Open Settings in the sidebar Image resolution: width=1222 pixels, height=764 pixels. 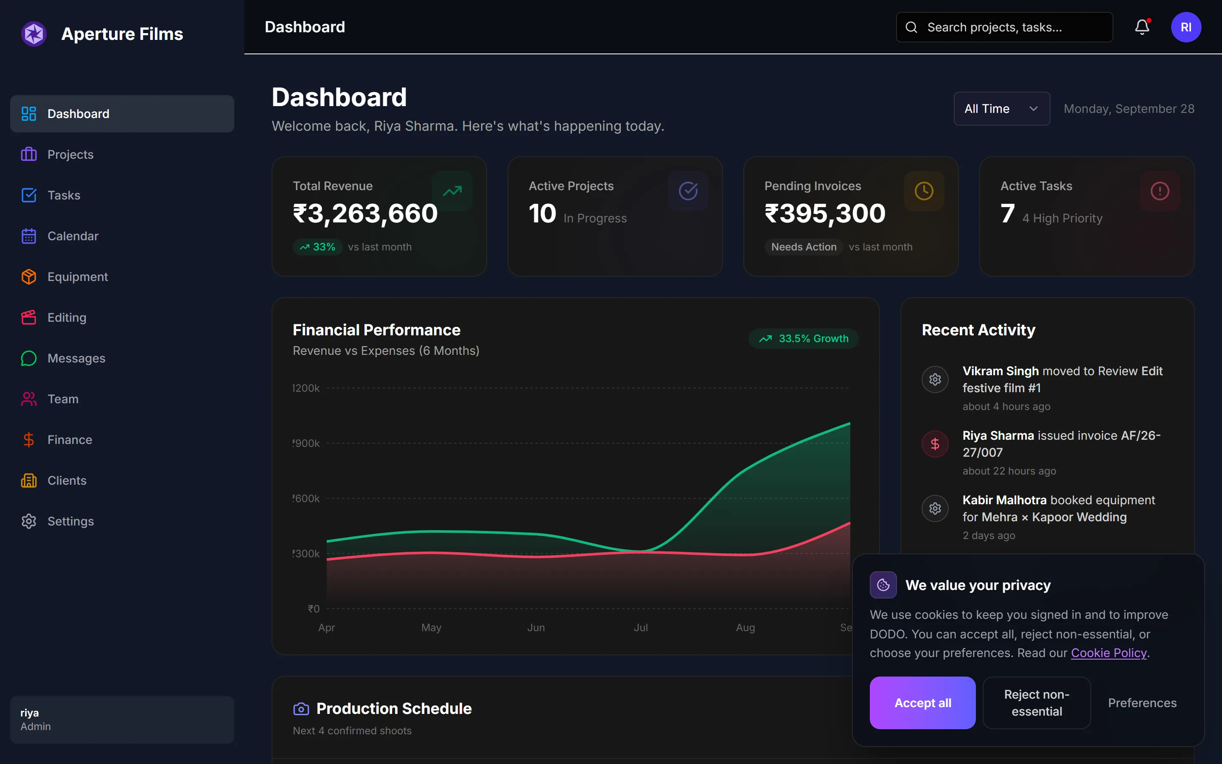(122, 522)
